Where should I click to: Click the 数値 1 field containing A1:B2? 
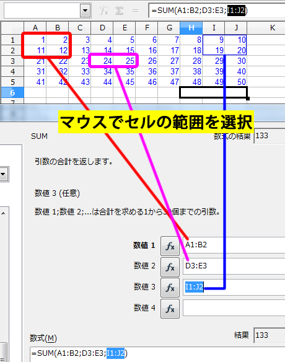point(234,245)
